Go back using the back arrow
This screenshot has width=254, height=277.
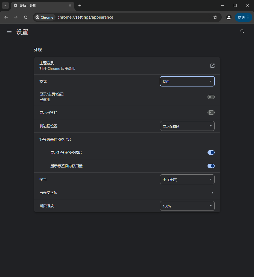(6, 17)
